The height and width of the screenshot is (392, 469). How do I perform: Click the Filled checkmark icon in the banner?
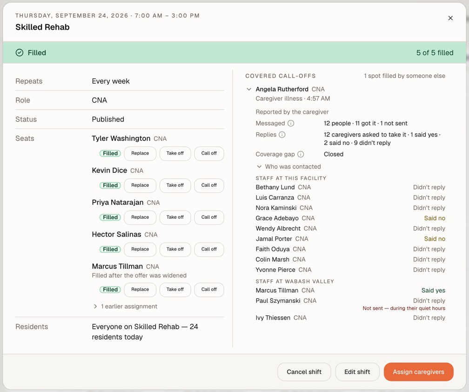pos(20,53)
